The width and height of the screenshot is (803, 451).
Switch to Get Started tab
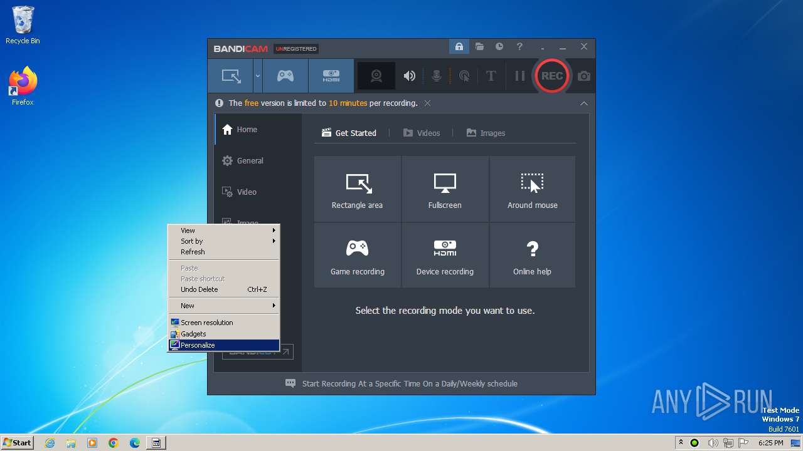click(x=349, y=133)
